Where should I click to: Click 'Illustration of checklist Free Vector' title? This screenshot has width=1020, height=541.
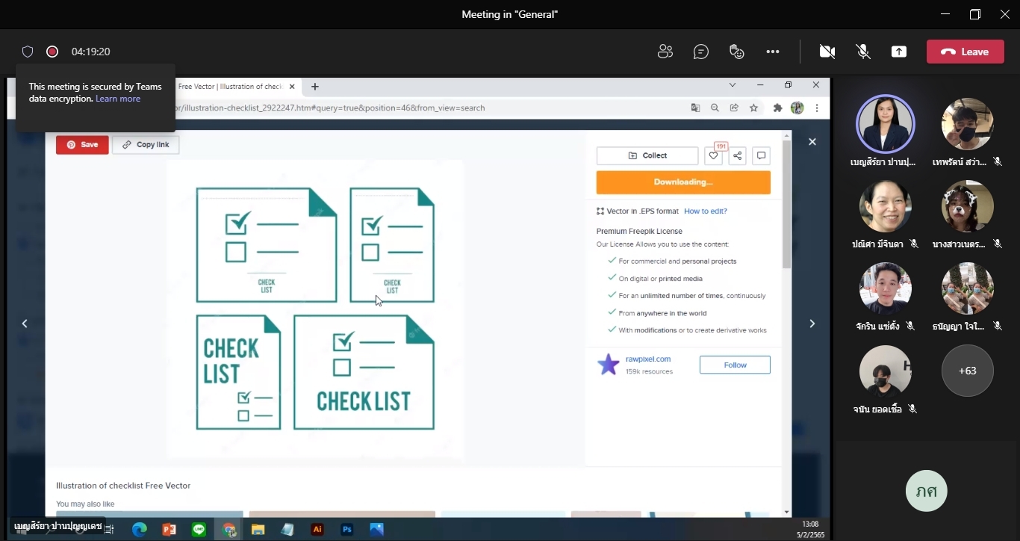(123, 486)
